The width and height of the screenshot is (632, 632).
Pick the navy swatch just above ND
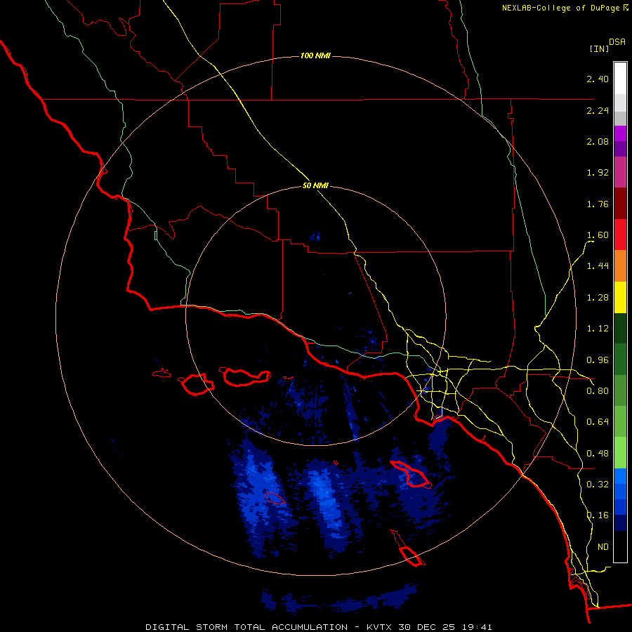point(620,523)
